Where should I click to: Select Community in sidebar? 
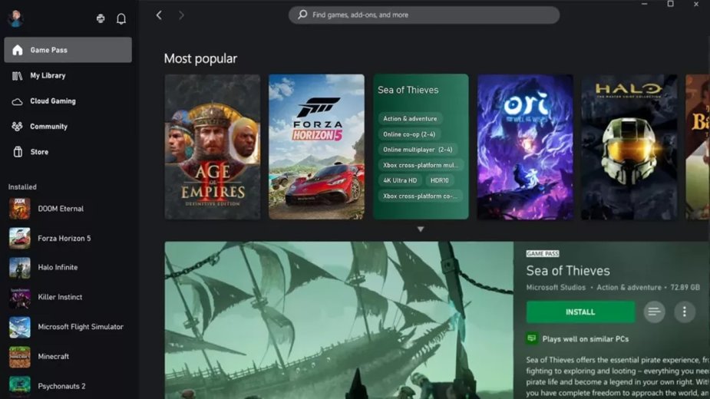point(68,127)
